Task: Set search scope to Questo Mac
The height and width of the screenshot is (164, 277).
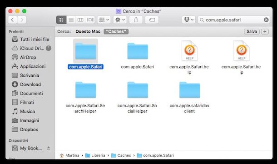Action: (88, 31)
